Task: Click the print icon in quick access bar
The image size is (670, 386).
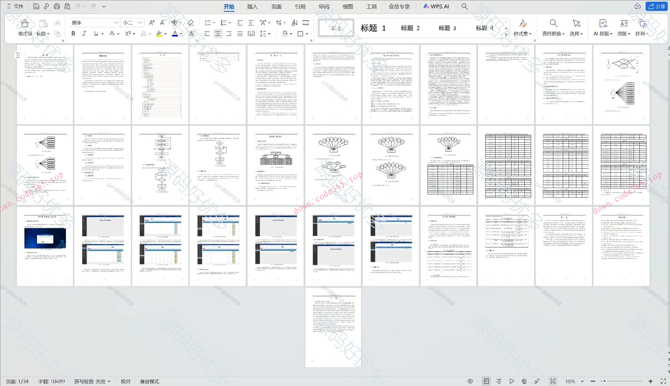Action: (57, 6)
